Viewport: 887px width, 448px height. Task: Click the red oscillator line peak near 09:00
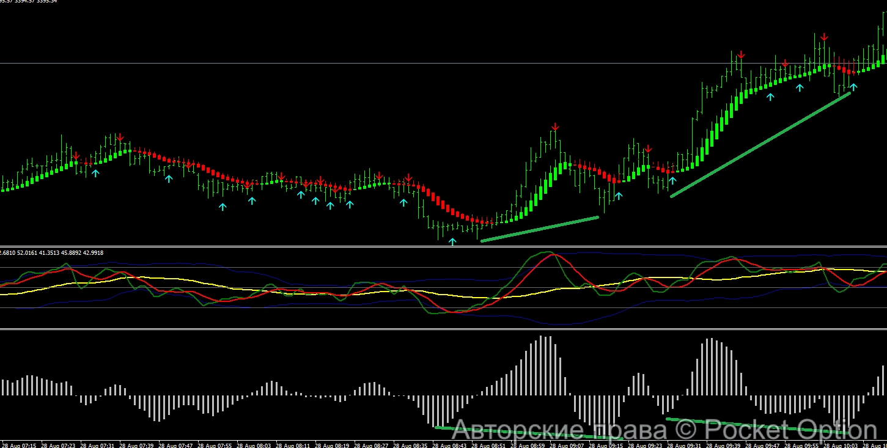pos(553,255)
